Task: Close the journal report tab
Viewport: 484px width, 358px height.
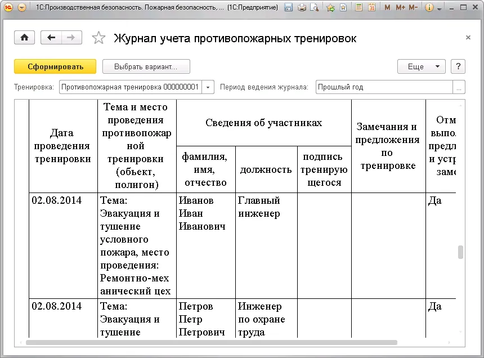Action: (x=468, y=37)
